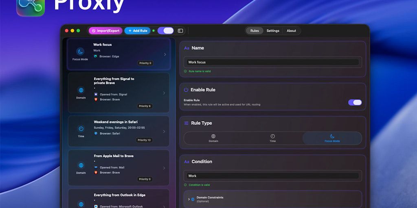This screenshot has width=417, height=208.
Task: Toggle the global Proxly enable switch
Action: click(166, 31)
